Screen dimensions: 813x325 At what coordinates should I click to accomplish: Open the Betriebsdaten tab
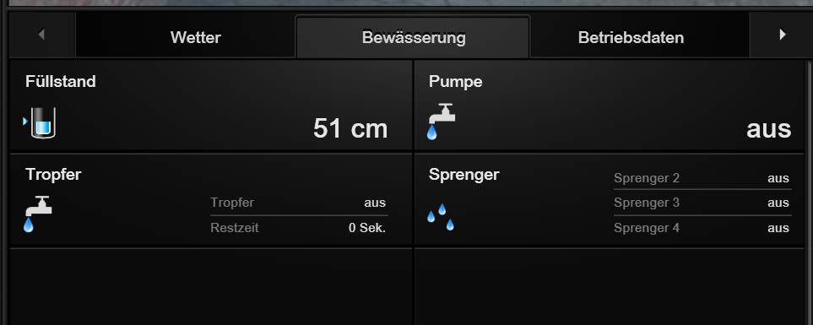tap(631, 37)
